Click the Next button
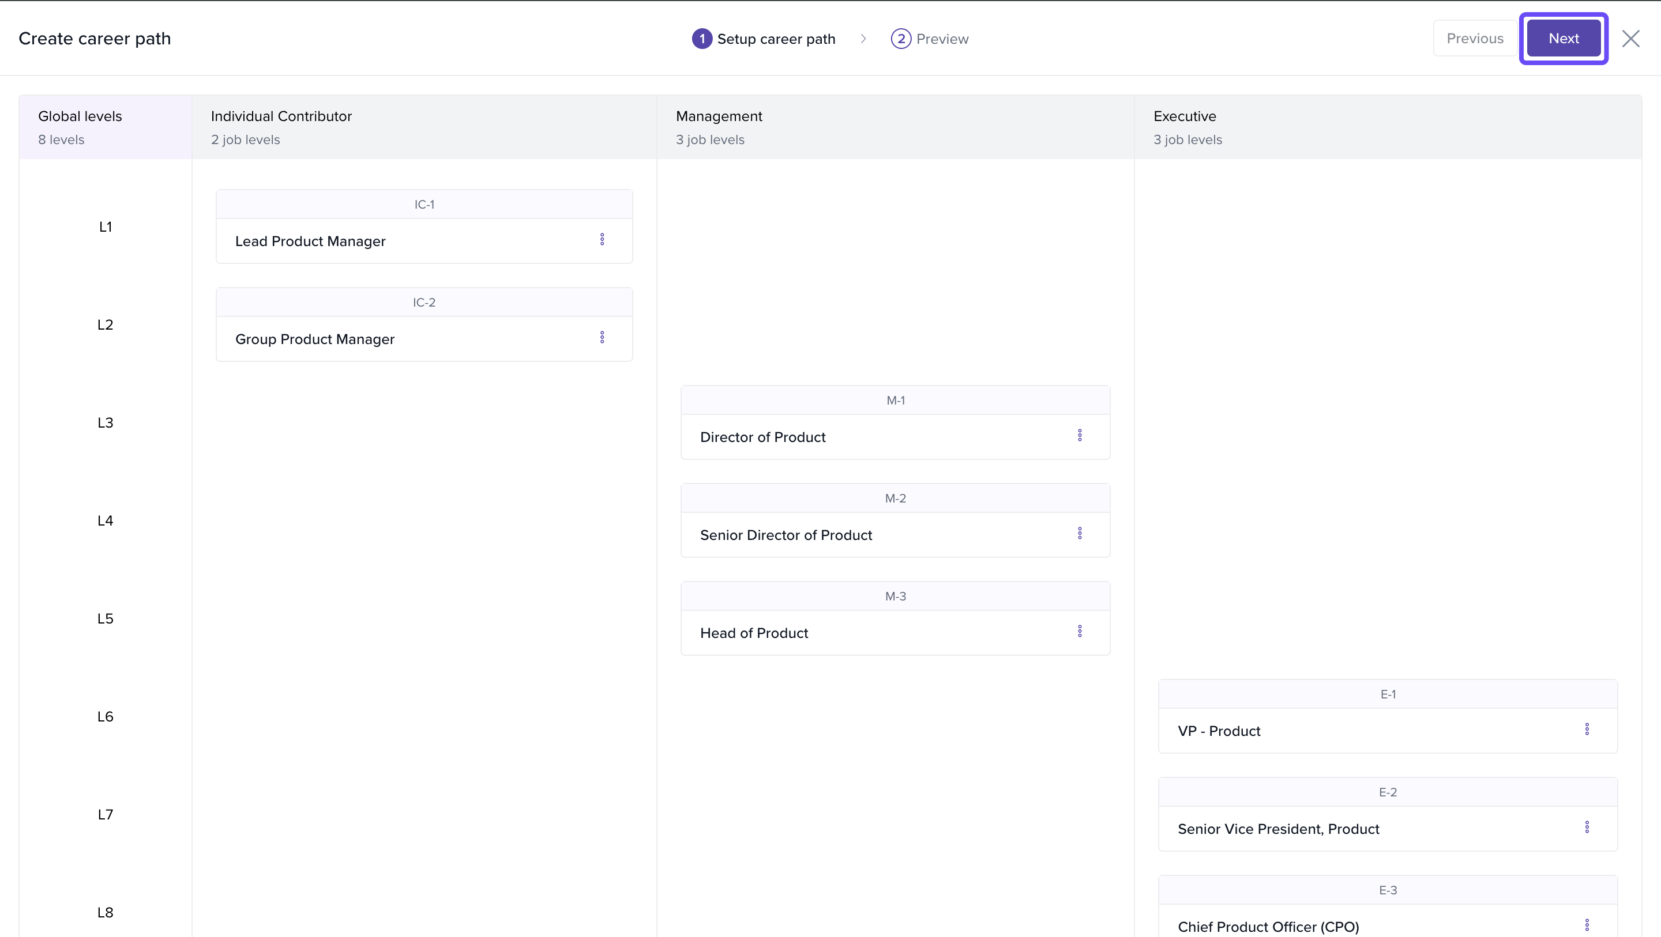This screenshot has width=1661, height=937. [1563, 39]
